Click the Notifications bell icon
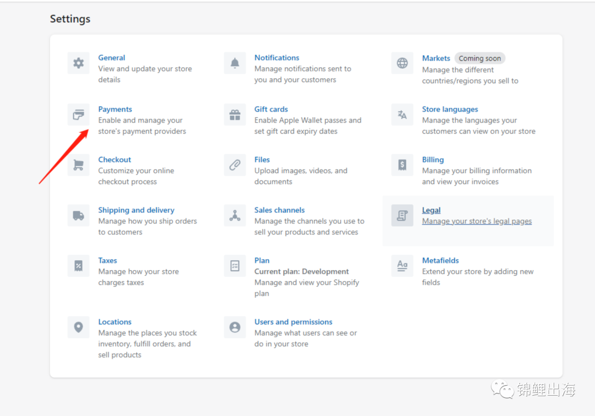Image resolution: width=595 pixels, height=416 pixels. pyautogui.click(x=235, y=63)
